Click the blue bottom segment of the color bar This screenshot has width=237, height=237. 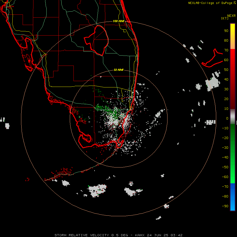(x=233, y=197)
